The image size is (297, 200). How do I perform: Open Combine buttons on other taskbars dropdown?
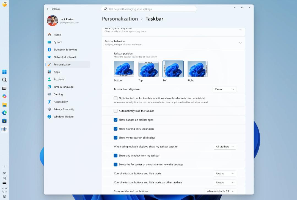tap(225, 182)
